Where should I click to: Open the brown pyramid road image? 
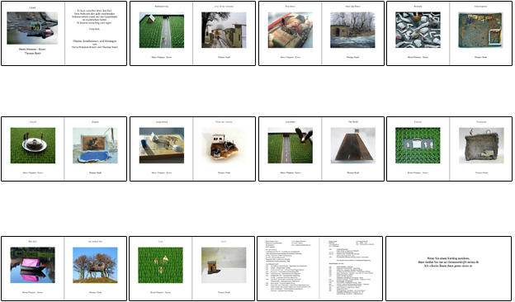click(352, 145)
